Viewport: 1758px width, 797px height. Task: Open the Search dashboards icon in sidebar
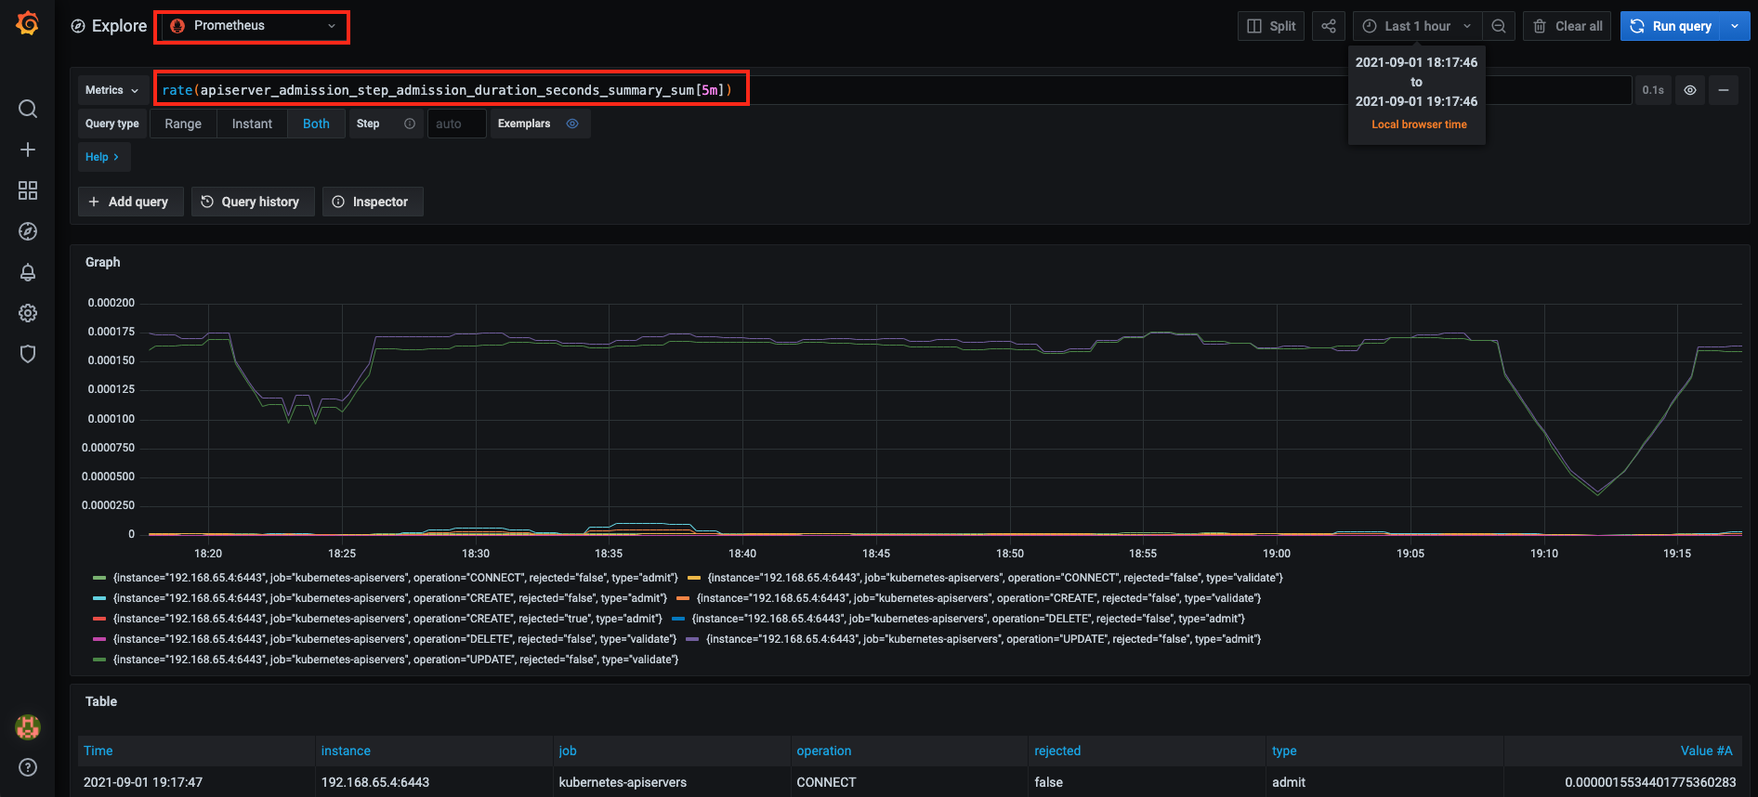click(28, 109)
